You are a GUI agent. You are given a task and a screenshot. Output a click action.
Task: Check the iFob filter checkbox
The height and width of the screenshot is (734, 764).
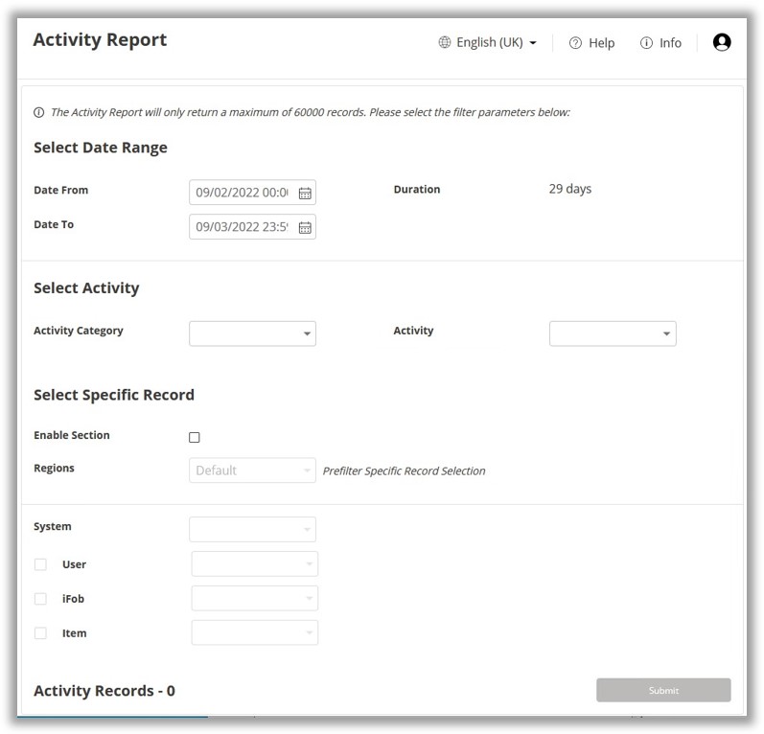click(40, 599)
